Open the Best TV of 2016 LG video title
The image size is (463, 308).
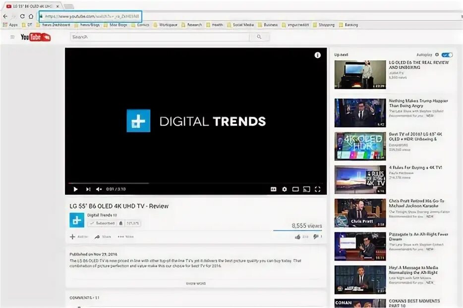coord(415,137)
